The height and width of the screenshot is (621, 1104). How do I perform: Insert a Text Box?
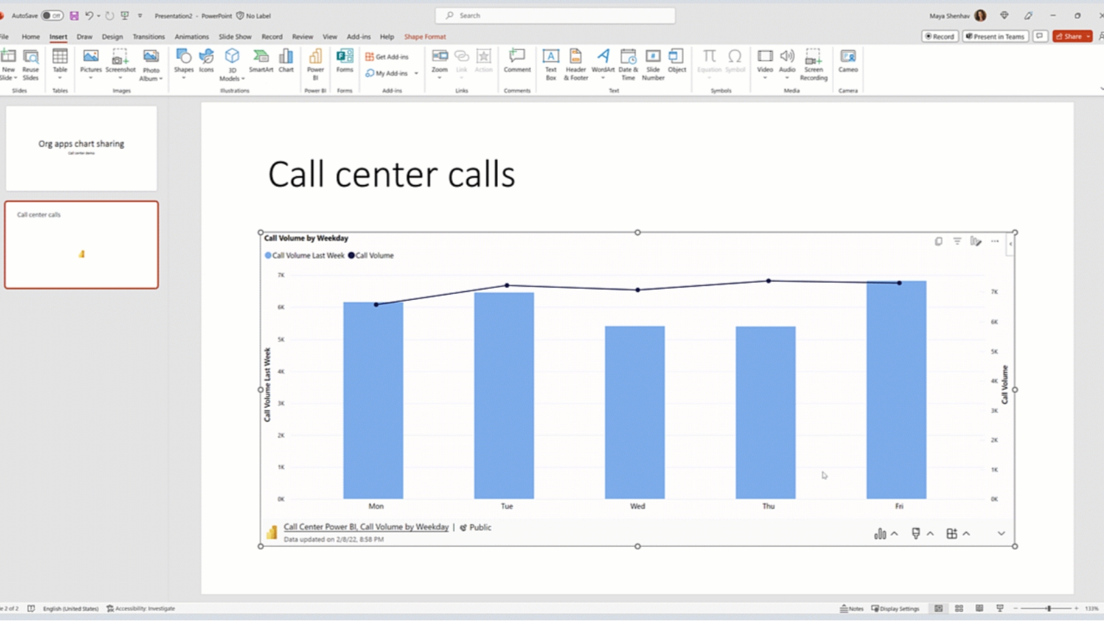point(551,65)
